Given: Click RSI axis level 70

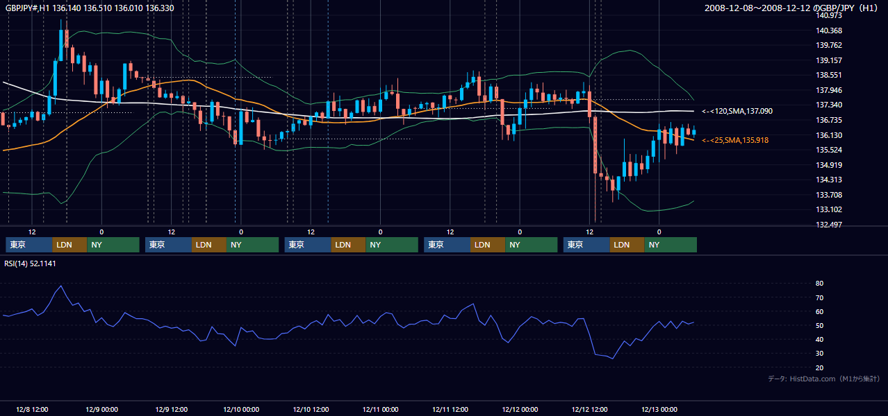Looking at the screenshot, I should (820, 297).
